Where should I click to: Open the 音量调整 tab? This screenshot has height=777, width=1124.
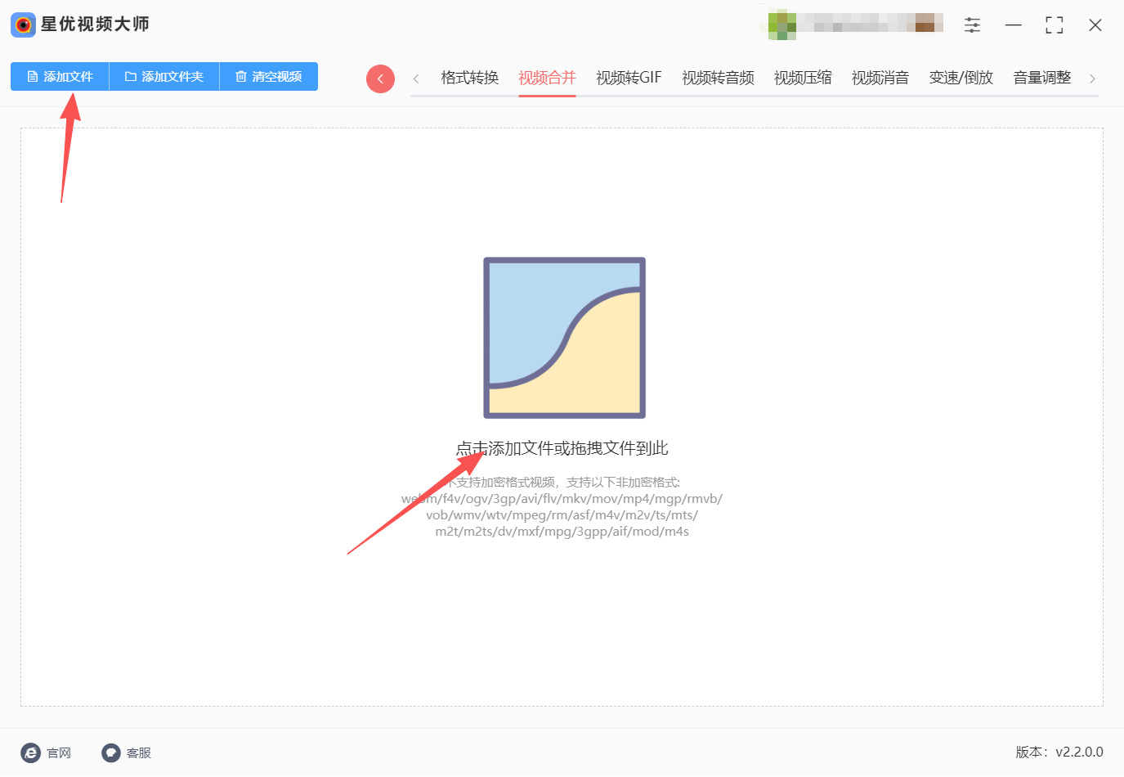1042,78
